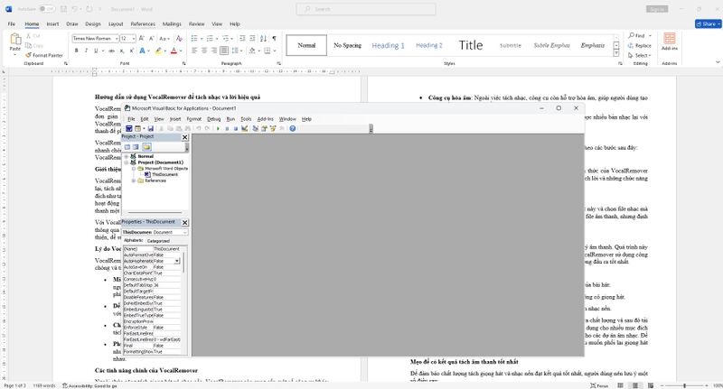Screen dimensions: 723x389
Task: Switch to the Categorized properties tab
Action: pyautogui.click(x=158, y=241)
